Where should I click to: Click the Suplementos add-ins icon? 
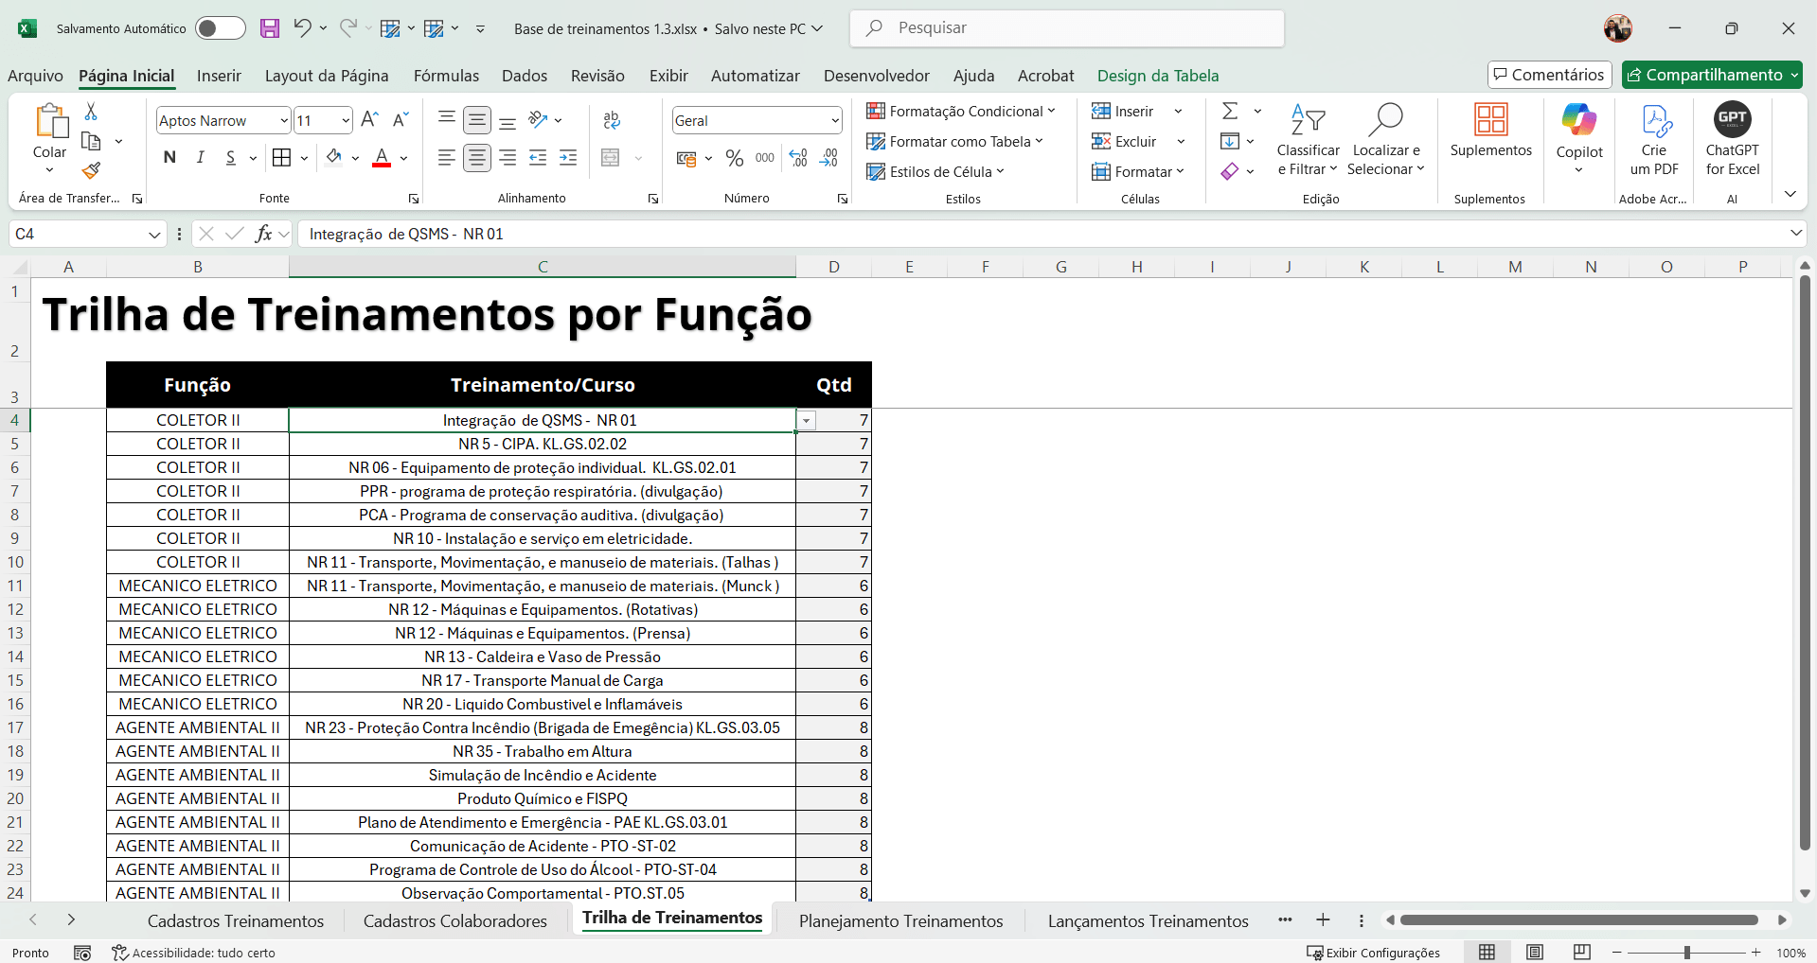pos(1490,120)
